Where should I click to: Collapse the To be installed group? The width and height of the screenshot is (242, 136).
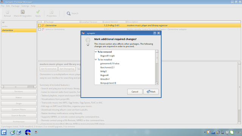tap(96, 60)
